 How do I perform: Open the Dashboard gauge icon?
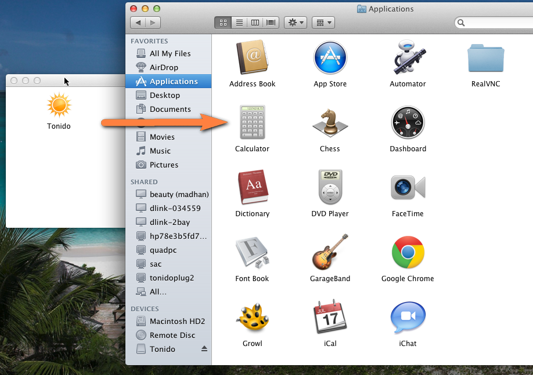coord(408,122)
